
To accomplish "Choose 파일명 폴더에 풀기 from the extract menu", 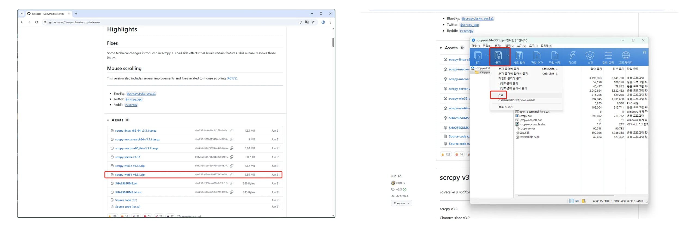I will 526,79.
